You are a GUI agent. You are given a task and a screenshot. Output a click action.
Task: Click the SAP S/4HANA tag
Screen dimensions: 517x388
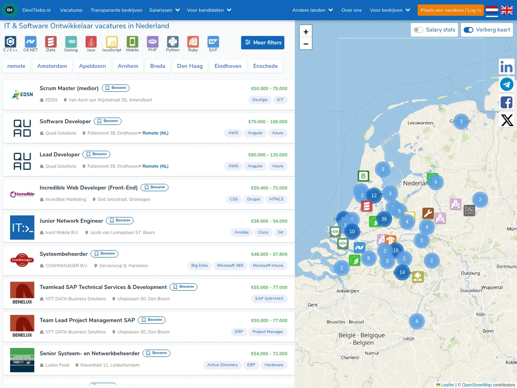click(x=269, y=299)
